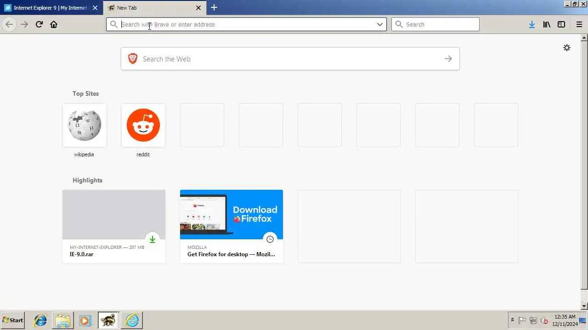Click the wikipedia label text
The width and height of the screenshot is (588, 330).
(84, 154)
